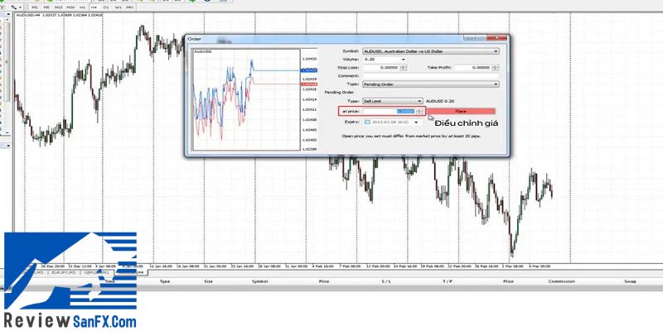Image resolution: width=663 pixels, height=331 pixels.
Task: Open the order Type Pending Order dropdown
Action: (x=496, y=84)
